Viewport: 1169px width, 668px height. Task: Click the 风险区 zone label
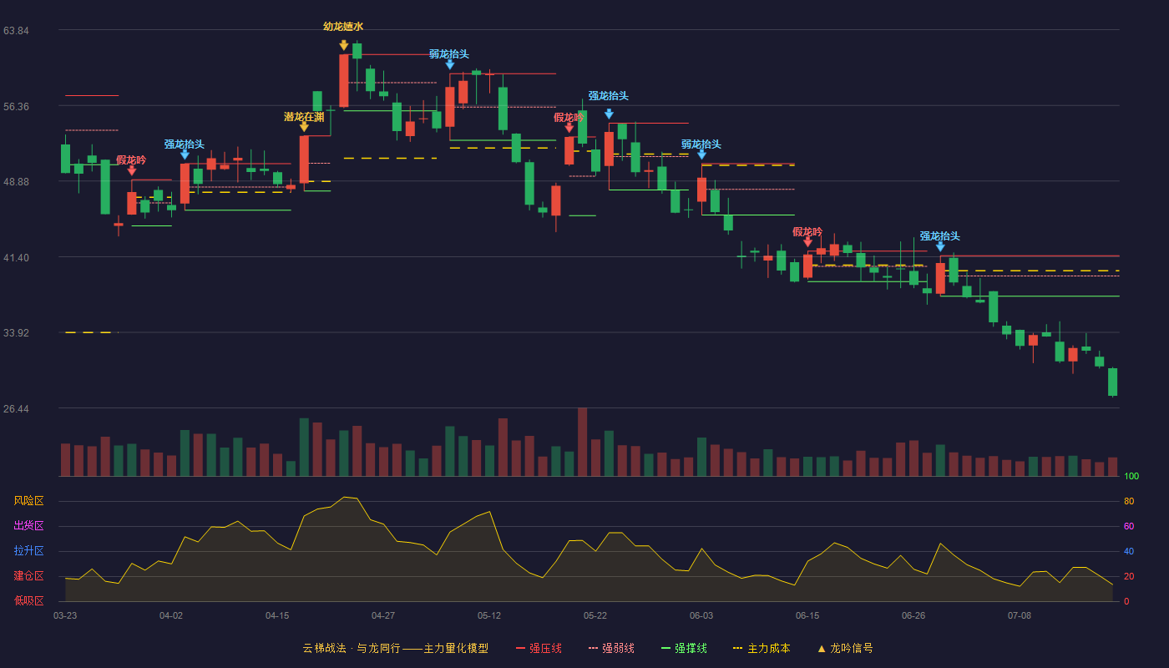coord(28,501)
